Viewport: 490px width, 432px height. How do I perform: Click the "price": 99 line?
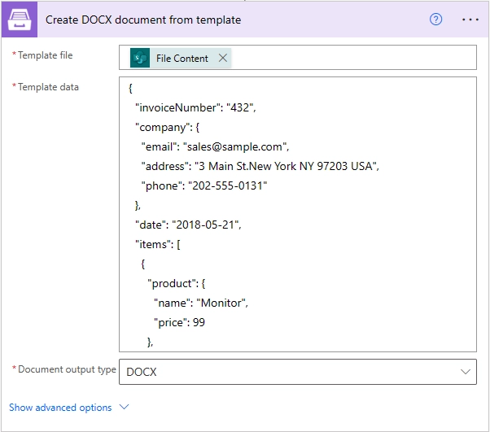[x=179, y=323]
